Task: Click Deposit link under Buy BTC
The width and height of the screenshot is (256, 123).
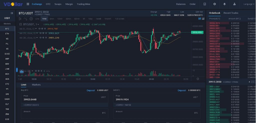Action: click(90, 90)
